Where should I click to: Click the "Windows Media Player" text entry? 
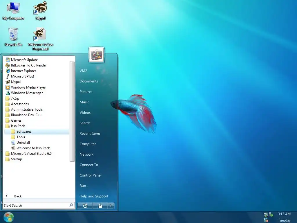[28, 87]
